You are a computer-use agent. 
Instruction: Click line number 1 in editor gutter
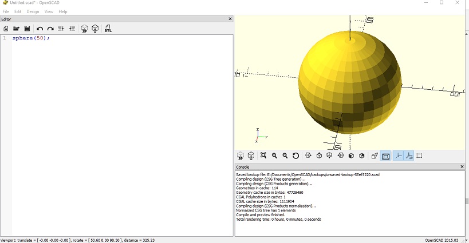4,38
